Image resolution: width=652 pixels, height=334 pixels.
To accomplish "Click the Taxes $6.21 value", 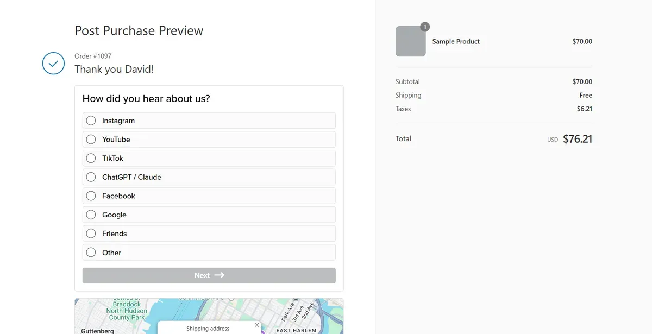I will point(585,109).
